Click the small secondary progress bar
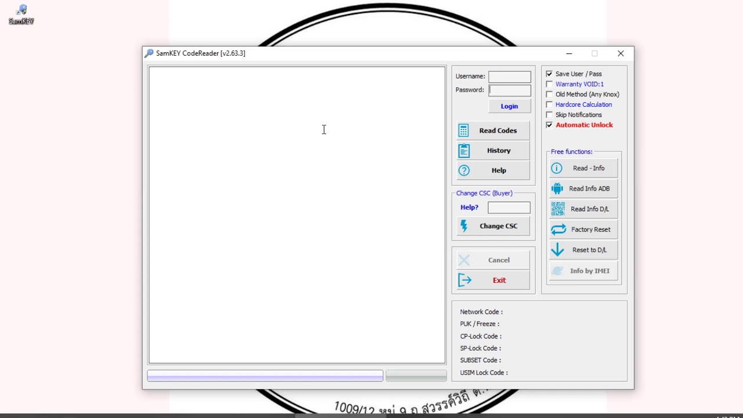 (x=416, y=376)
